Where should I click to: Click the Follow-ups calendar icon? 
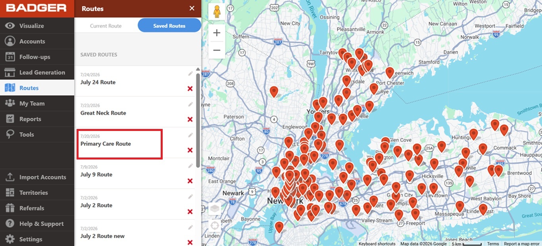pos(10,57)
